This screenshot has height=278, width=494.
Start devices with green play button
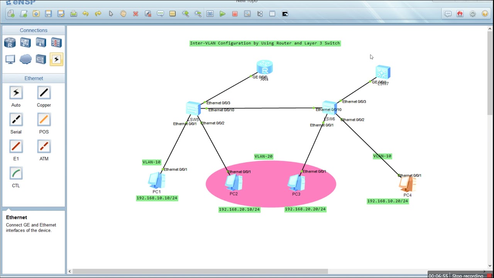click(x=223, y=14)
